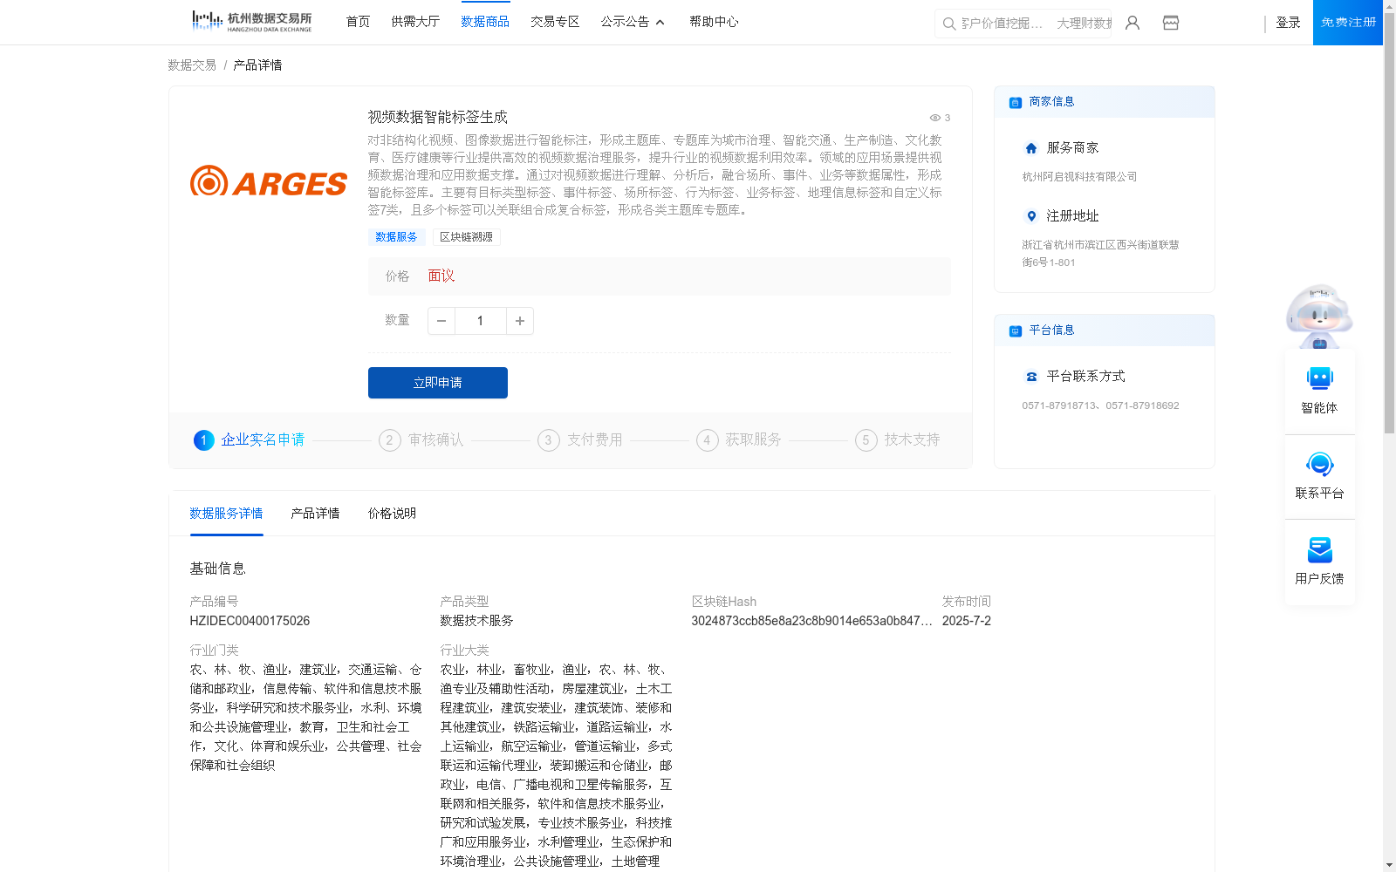Click step 1 企业实名申请 circle
The image size is (1396, 872).
pyautogui.click(x=203, y=440)
